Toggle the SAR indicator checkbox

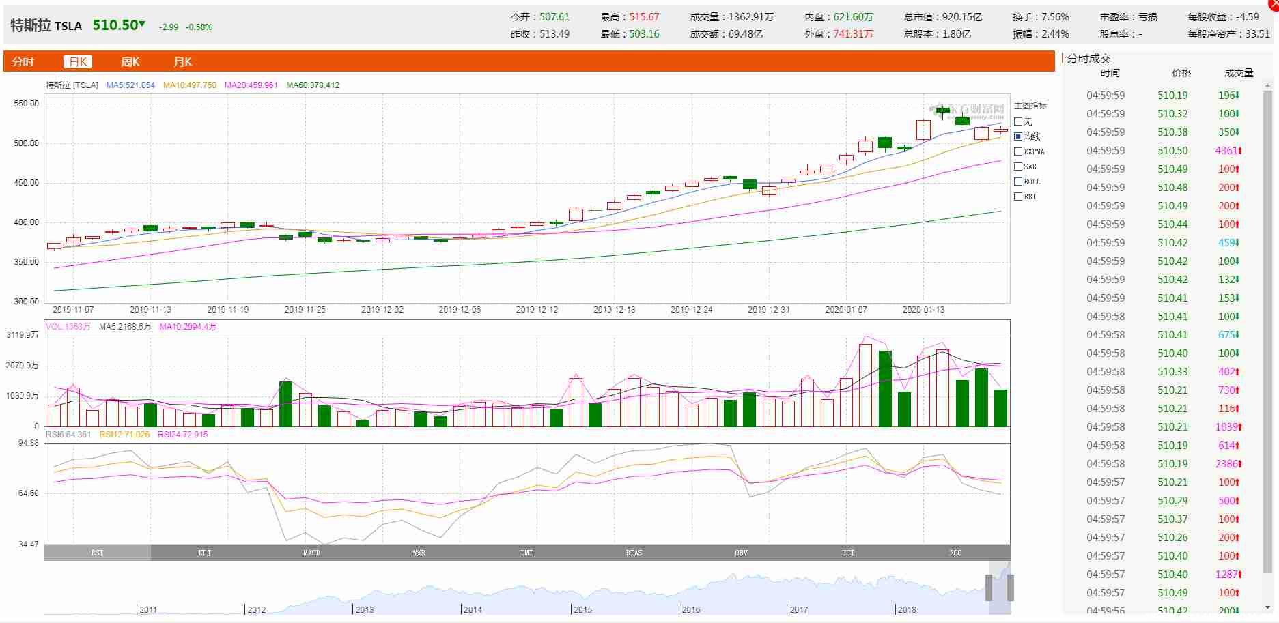tap(1018, 166)
